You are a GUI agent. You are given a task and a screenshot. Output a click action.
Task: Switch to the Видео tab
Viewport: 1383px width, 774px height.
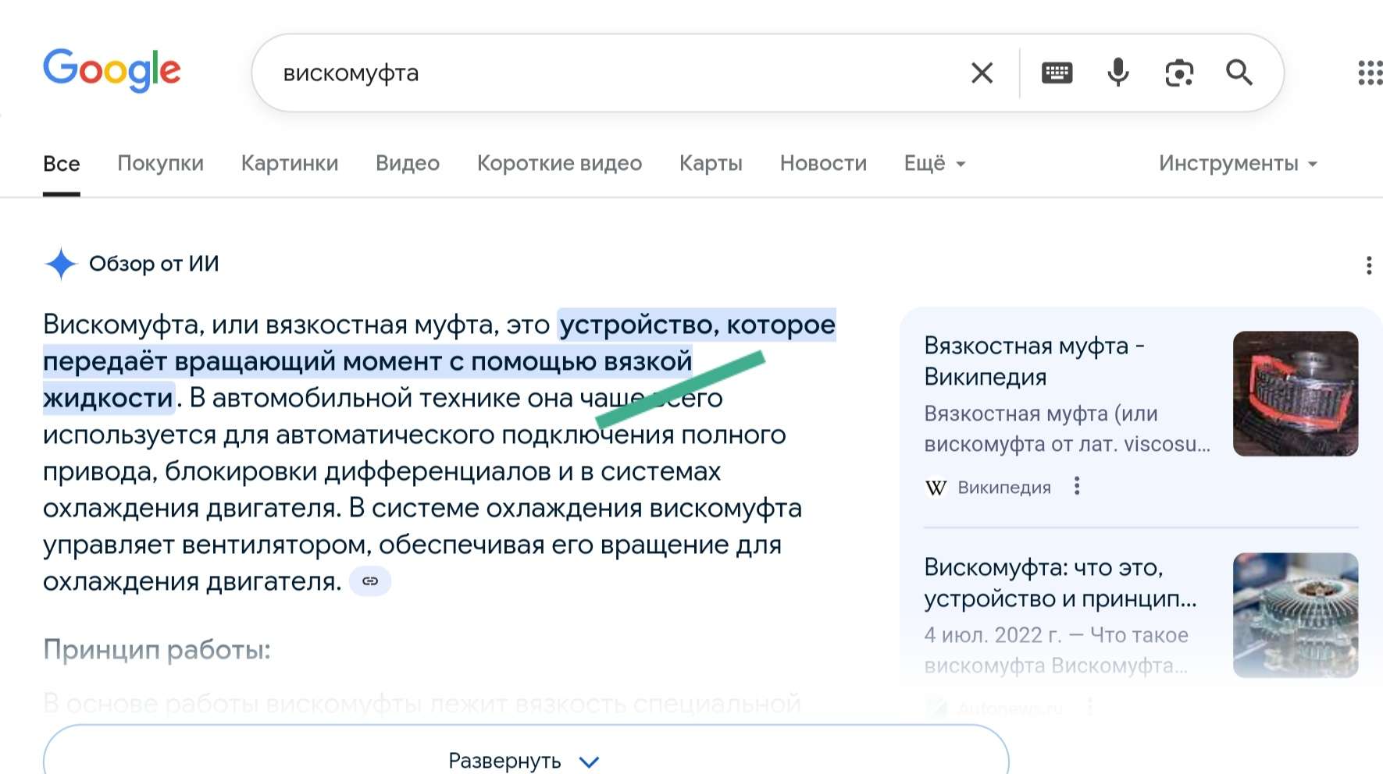(x=408, y=164)
